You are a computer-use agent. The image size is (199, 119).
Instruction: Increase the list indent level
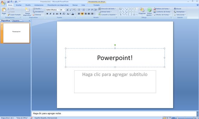[x=92, y=10]
